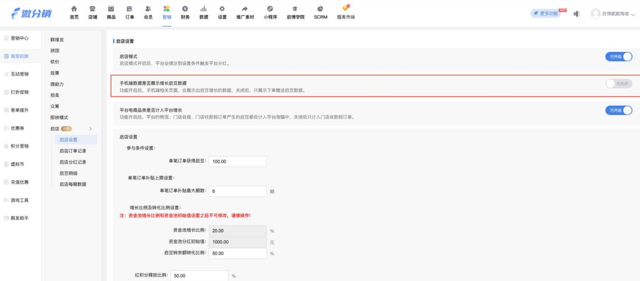Select 积分营销 in the sidebar

click(x=21, y=146)
